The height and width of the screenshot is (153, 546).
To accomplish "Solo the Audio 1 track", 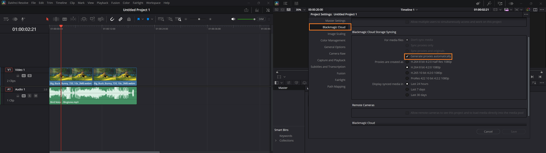I will tap(30, 96).
